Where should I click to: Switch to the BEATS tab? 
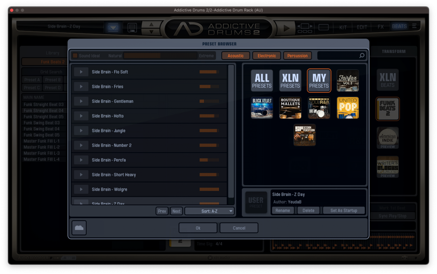[x=399, y=26]
